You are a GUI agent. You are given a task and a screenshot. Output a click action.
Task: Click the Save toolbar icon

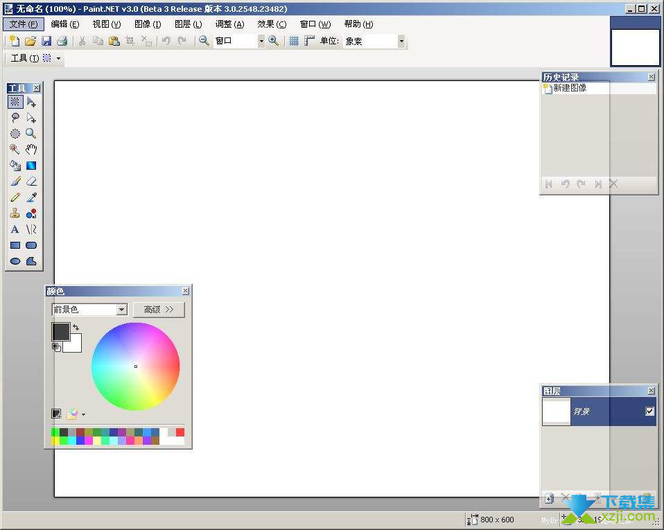pos(46,41)
